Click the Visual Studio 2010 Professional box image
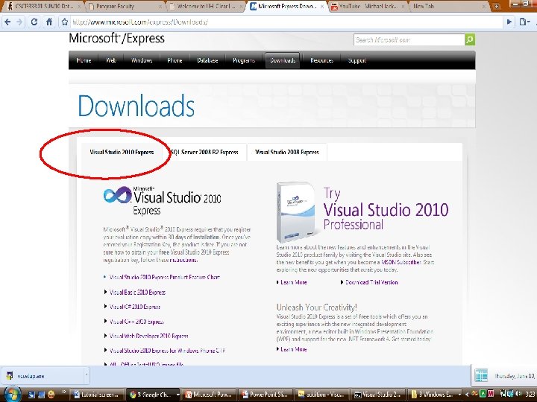This screenshot has height=402, width=537. (x=297, y=212)
